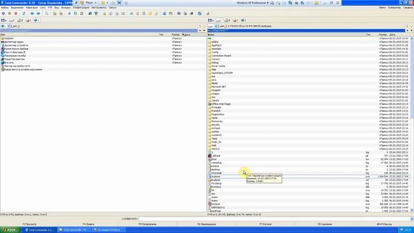Switch to Ассоциации Windows taskbar button
The height and width of the screenshot is (233, 414).
click(109, 230)
